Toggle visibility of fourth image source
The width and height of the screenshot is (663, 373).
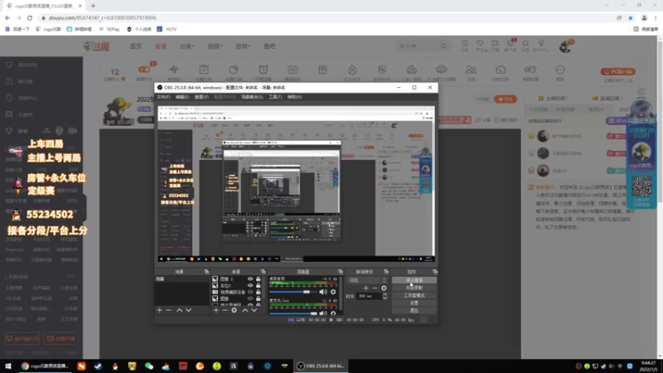tap(250, 298)
